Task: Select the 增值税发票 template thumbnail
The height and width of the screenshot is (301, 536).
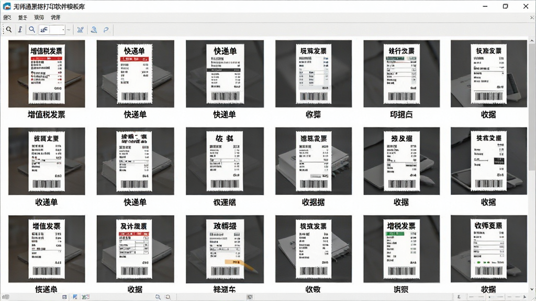Action: click(x=47, y=74)
